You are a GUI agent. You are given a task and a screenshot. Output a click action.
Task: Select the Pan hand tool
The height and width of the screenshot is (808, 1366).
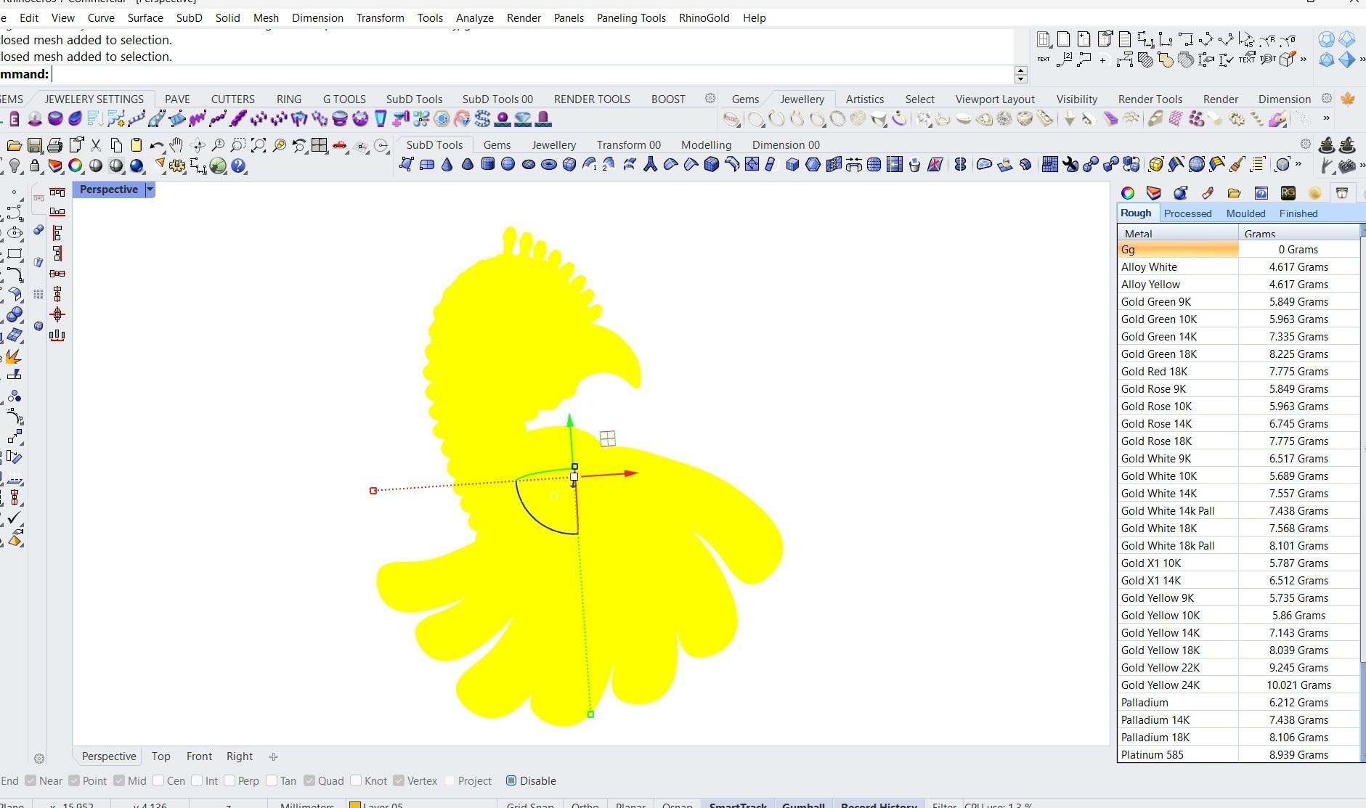pyautogui.click(x=176, y=146)
